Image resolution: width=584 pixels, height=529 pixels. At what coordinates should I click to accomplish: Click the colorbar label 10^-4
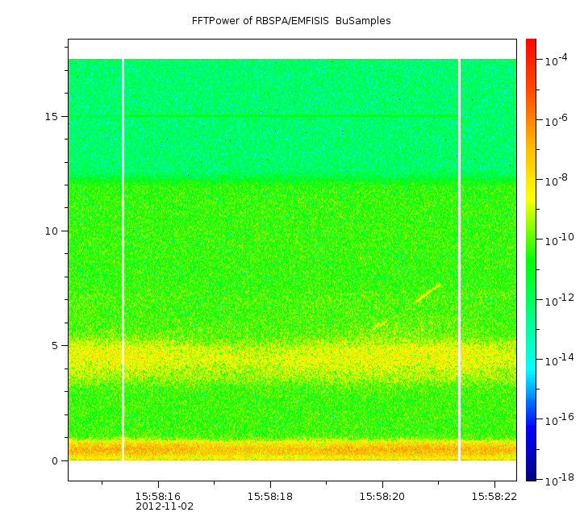[x=556, y=60]
